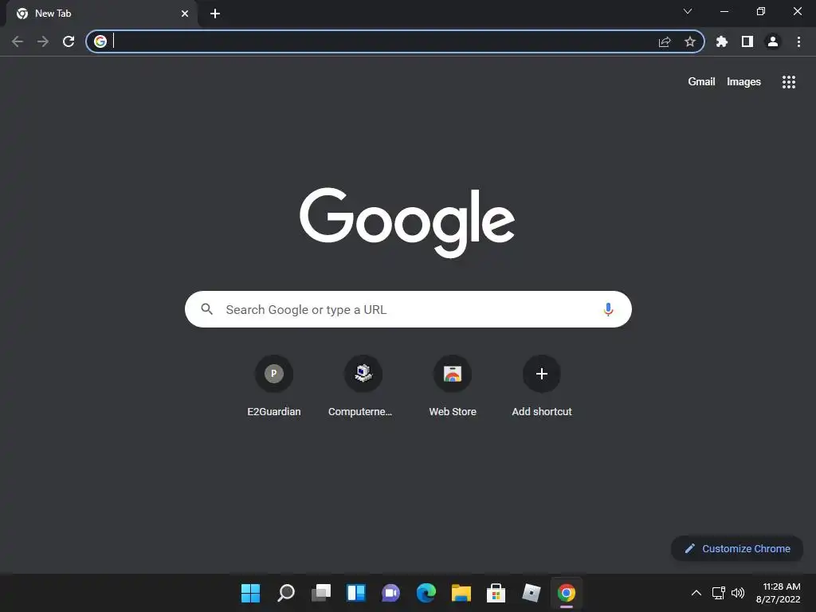Screen dimensions: 816x612
Task: Click Customize Chrome button
Action: click(x=737, y=548)
